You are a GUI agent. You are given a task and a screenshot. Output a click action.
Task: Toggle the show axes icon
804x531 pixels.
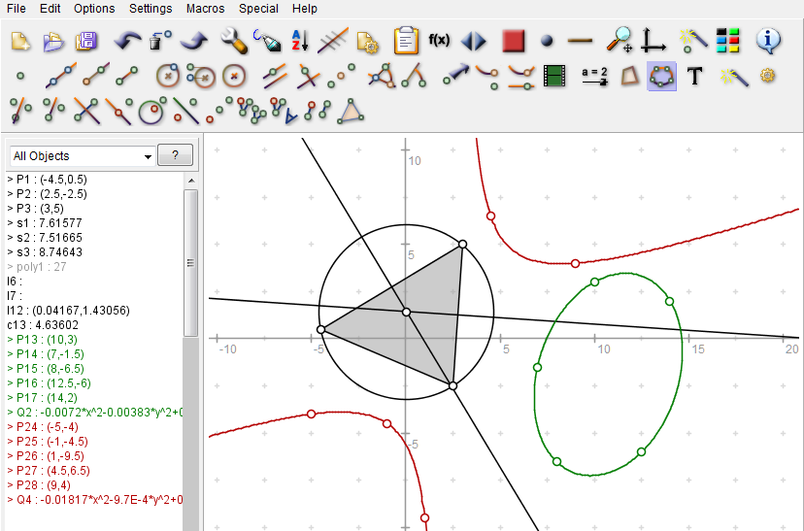[653, 41]
